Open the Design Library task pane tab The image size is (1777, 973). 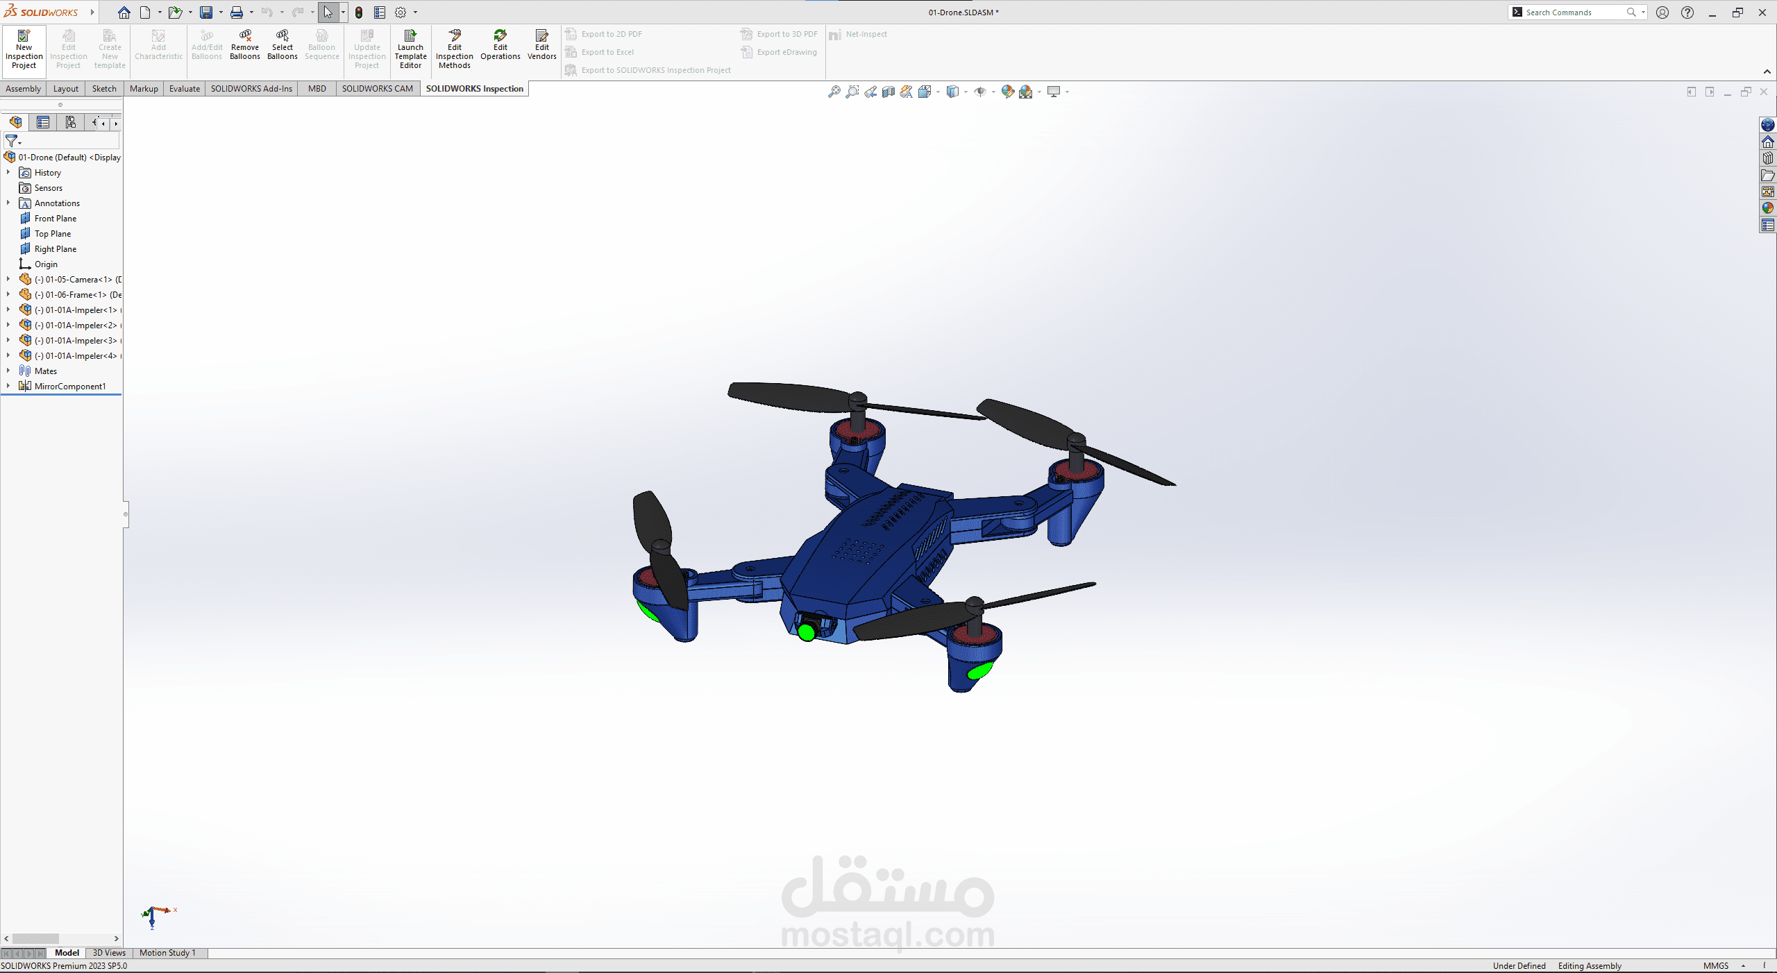pyautogui.click(x=1768, y=158)
